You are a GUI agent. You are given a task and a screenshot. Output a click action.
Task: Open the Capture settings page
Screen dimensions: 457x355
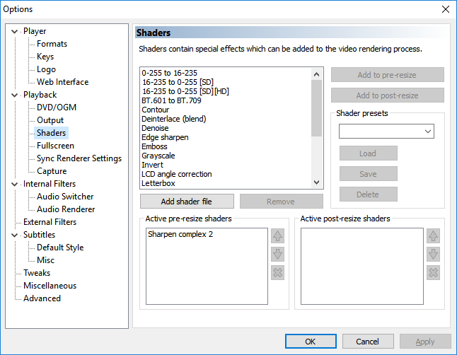tap(52, 171)
